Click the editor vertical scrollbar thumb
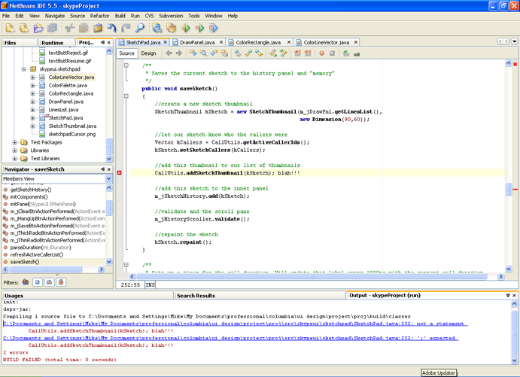 click(x=509, y=190)
